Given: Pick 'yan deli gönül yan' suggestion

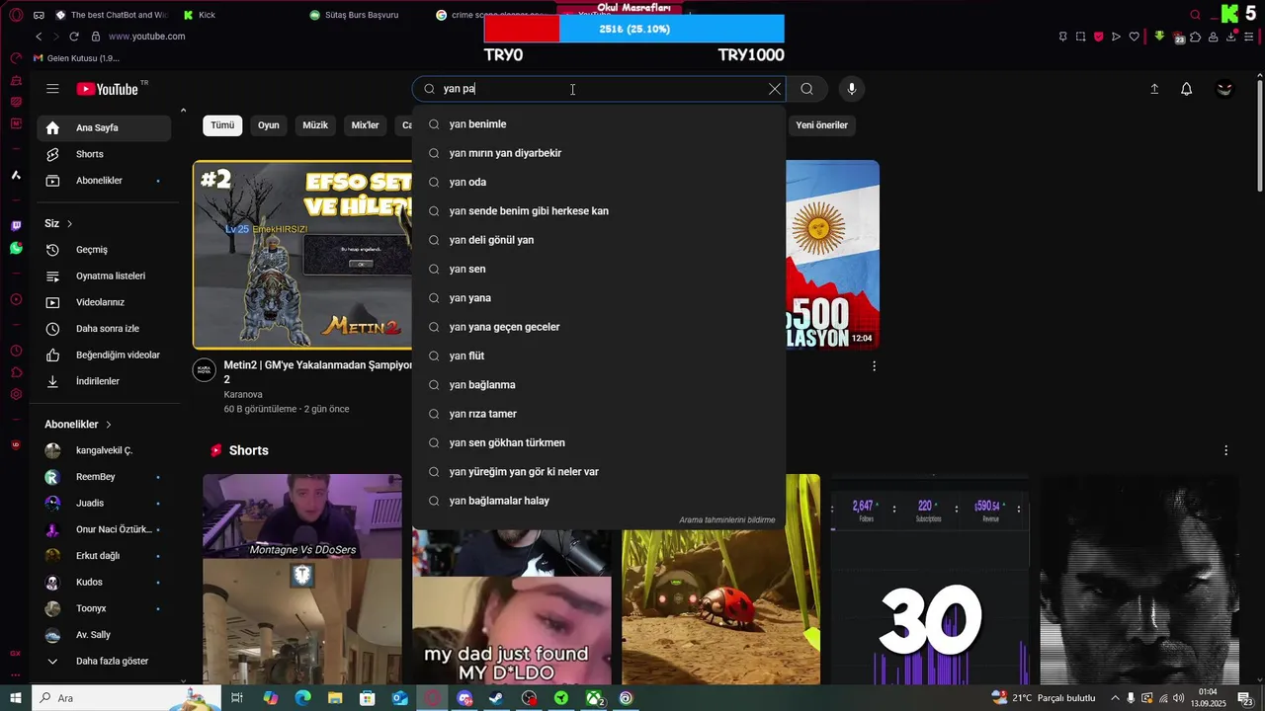Looking at the screenshot, I should tap(599, 240).
